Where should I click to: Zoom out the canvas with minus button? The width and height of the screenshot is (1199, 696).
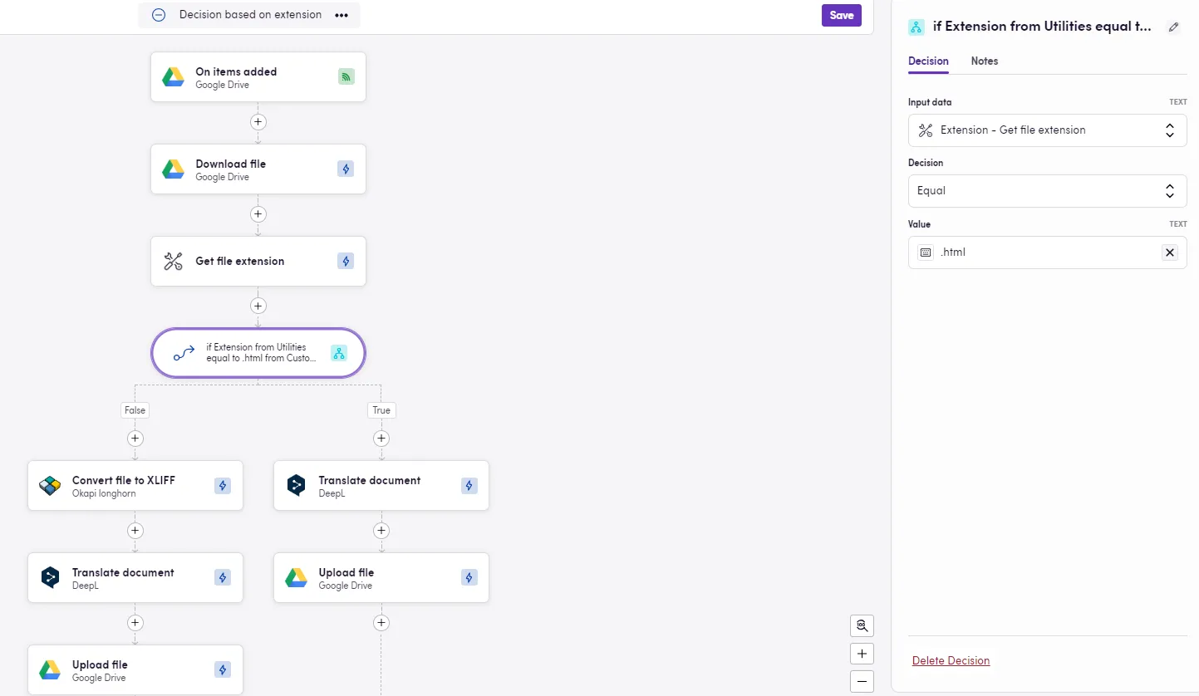[862, 681]
